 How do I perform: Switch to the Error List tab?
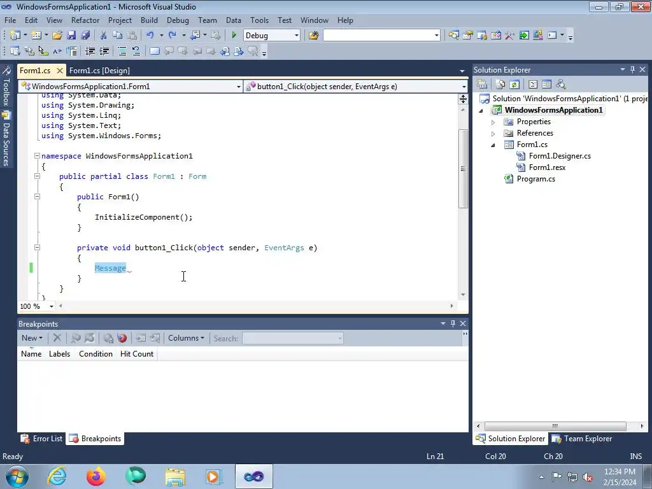click(42, 438)
